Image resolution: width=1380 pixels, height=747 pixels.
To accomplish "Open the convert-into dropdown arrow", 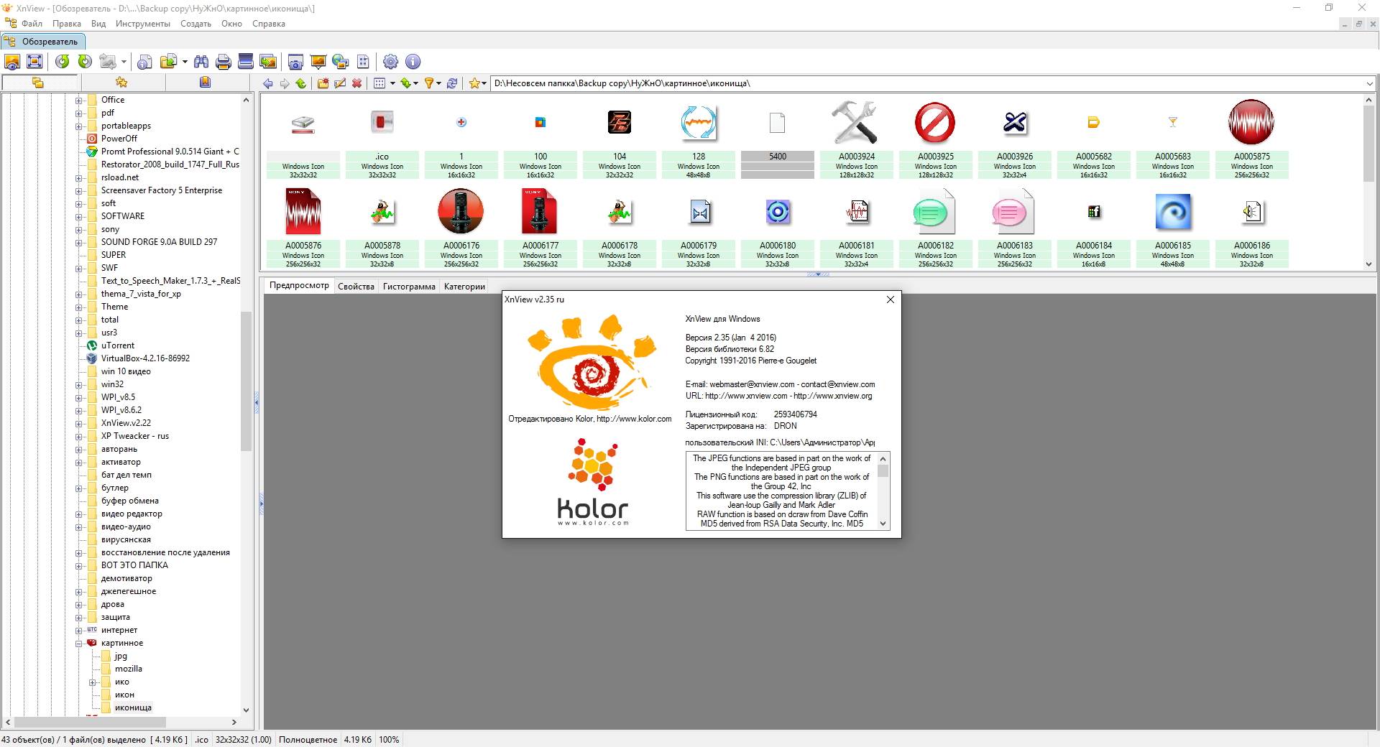I will coord(124,62).
